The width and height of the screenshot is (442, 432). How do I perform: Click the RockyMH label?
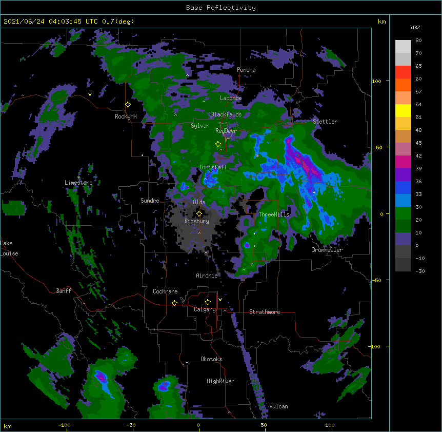pyautogui.click(x=126, y=116)
